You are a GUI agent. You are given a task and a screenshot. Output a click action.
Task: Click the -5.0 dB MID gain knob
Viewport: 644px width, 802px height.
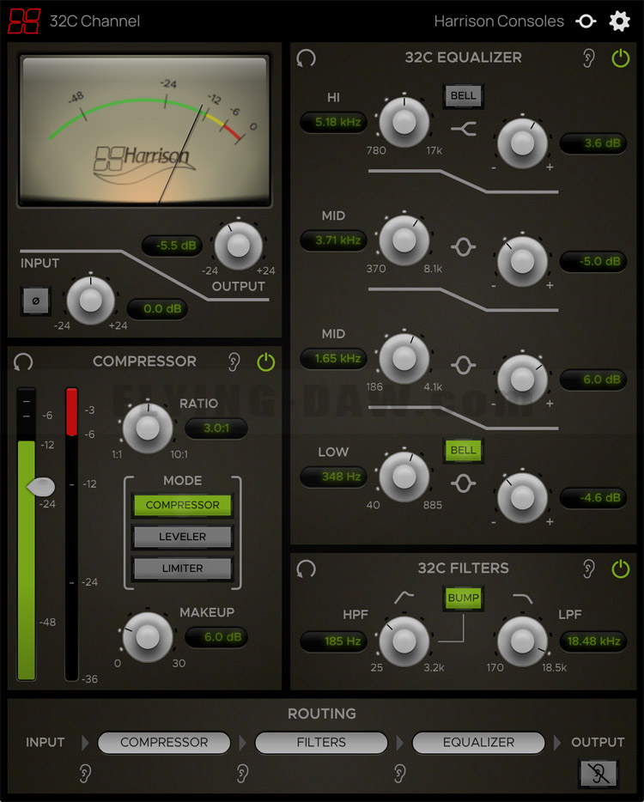point(522,261)
